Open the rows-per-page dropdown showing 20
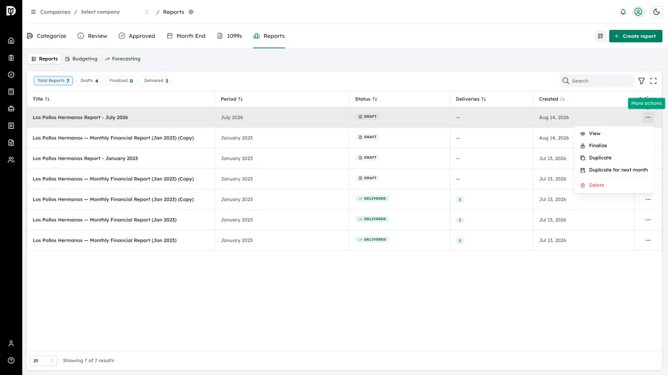The height and width of the screenshot is (375, 668). pos(43,361)
